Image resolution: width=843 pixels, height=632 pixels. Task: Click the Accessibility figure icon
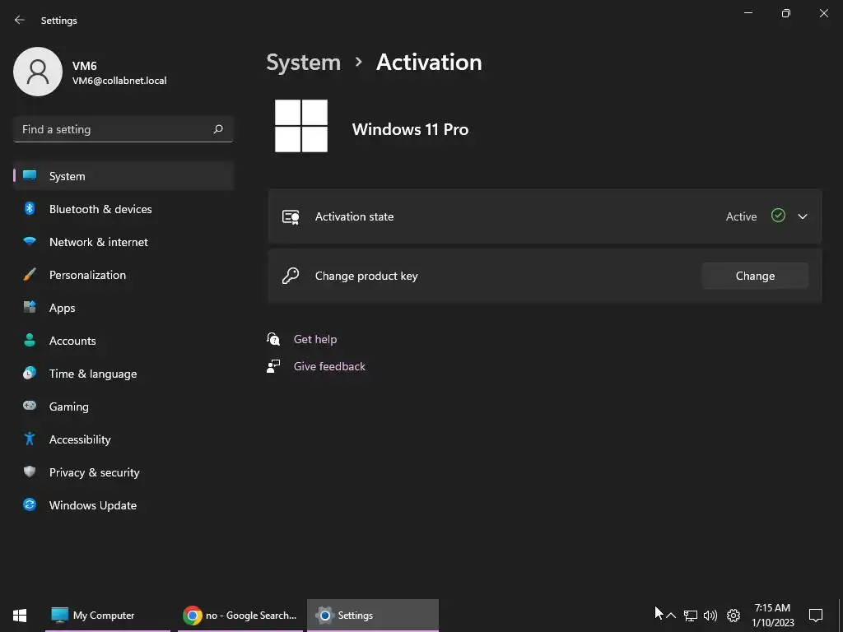[x=30, y=439]
